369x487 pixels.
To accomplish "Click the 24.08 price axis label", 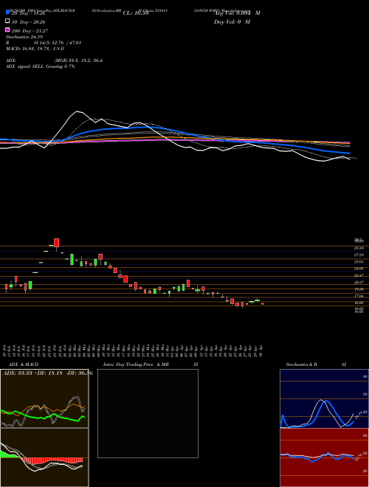I will coord(359,269).
